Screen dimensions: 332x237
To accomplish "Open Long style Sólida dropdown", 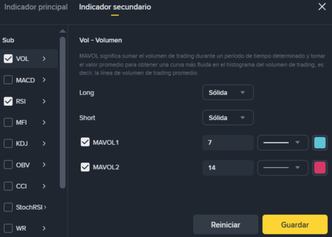I will 228,93.
